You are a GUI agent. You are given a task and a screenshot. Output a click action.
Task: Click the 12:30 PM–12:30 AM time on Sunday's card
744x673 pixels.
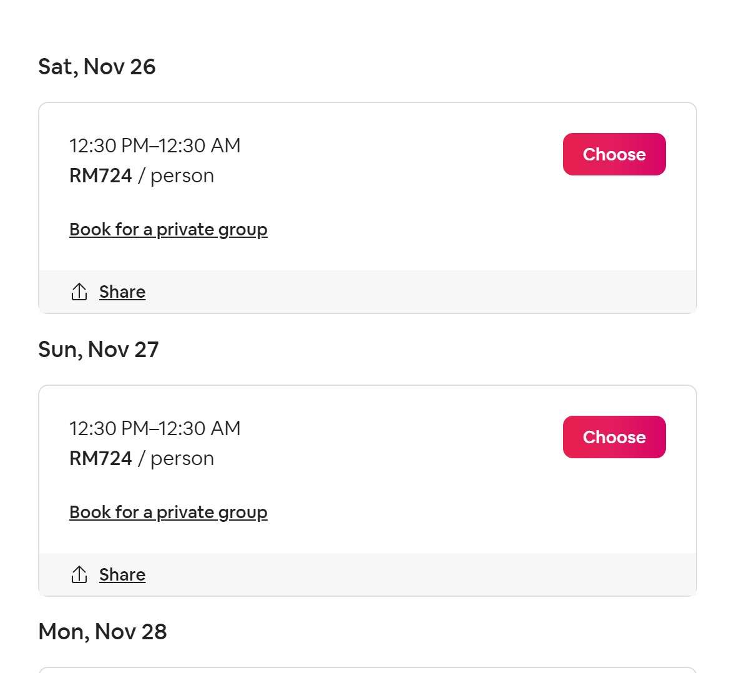click(155, 428)
